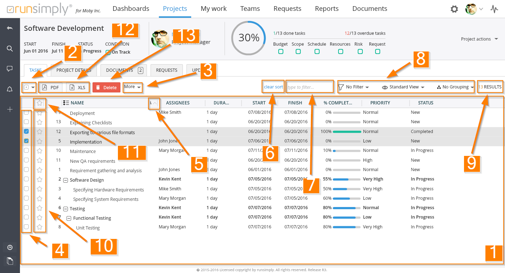The height and width of the screenshot is (273, 505).
Task: Open the comments speech bubble icon
Action: (x=10, y=69)
